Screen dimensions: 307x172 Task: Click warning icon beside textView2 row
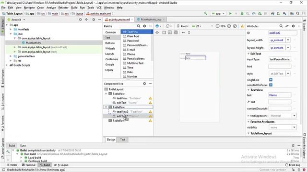click(x=150, y=112)
